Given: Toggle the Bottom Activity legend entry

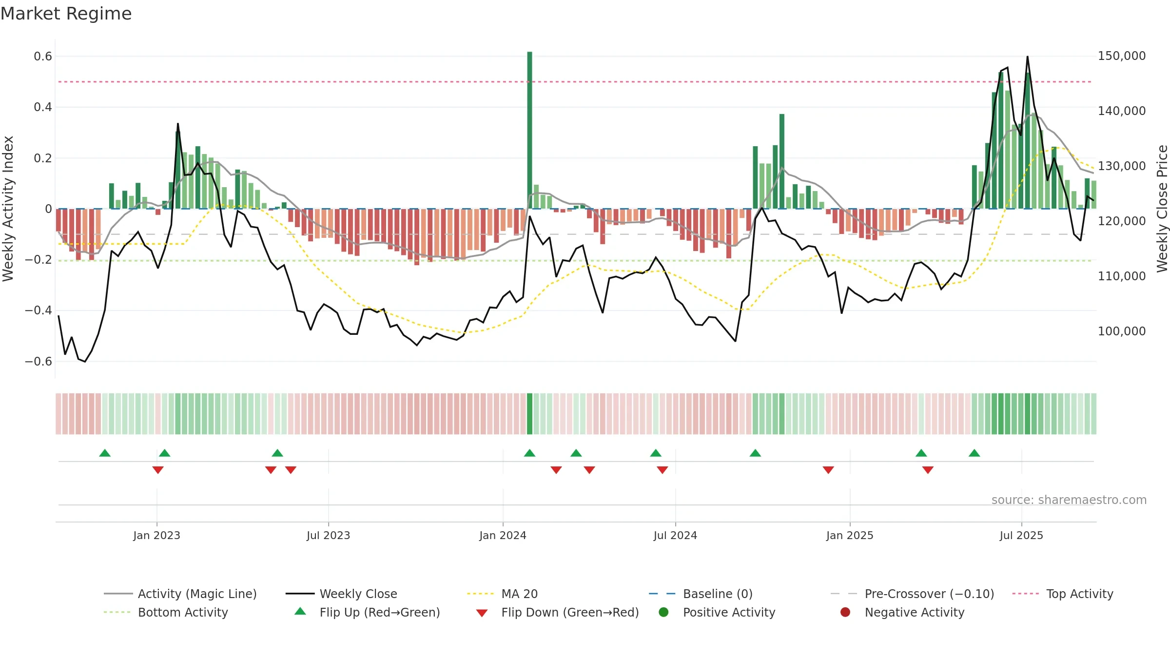Looking at the screenshot, I should coord(166,612).
